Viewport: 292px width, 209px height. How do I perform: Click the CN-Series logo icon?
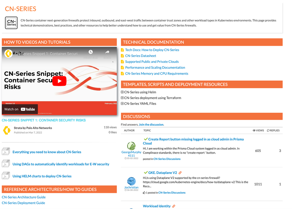pyautogui.click(x=11, y=23)
